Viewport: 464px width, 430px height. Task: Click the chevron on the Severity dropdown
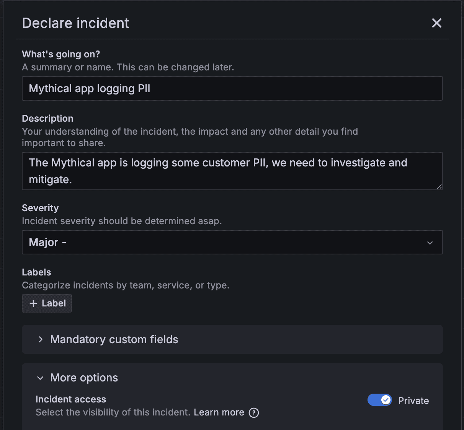click(430, 242)
